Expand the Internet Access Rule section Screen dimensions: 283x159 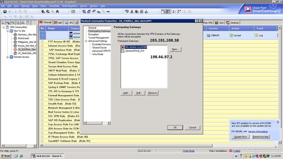tap(42, 46)
